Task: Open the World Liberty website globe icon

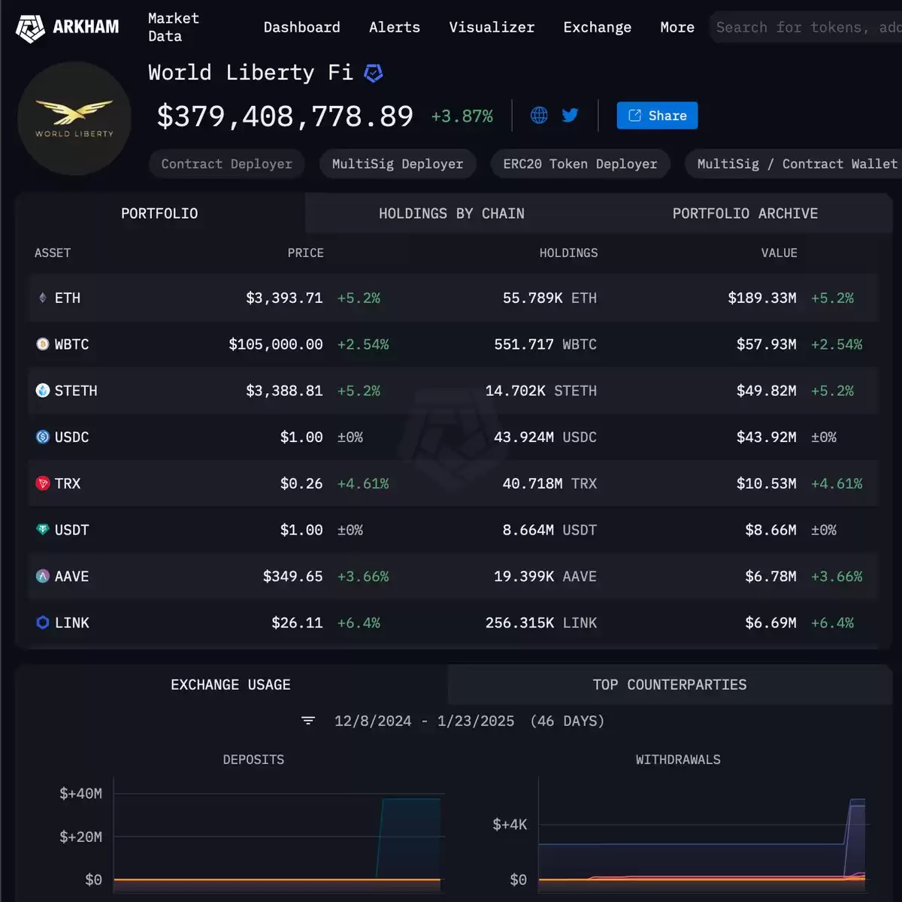Action: pyautogui.click(x=539, y=115)
